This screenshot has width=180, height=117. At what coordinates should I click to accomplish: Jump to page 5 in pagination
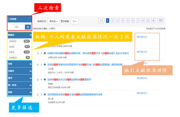click(128, 21)
